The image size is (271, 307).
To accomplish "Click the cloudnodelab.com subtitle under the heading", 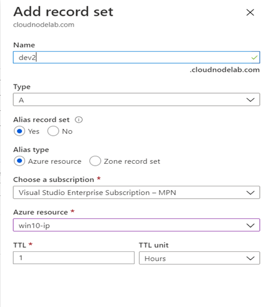I will [44, 24].
